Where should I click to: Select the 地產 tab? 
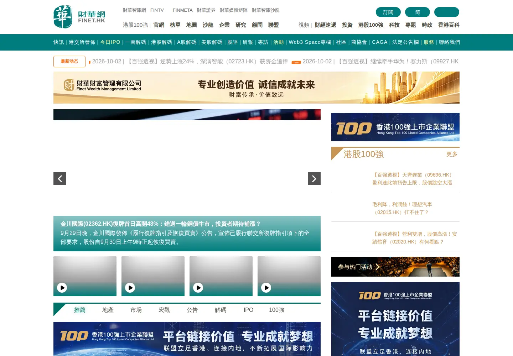(x=108, y=310)
